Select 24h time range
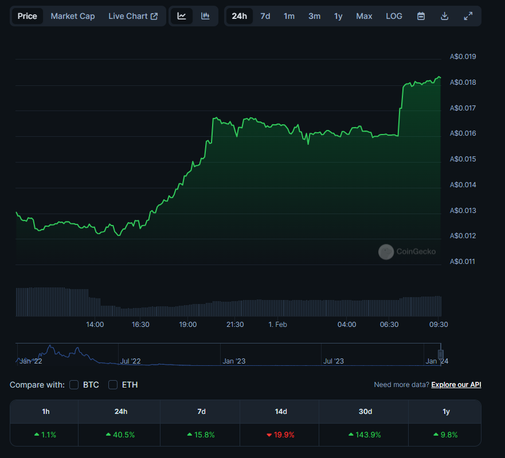Image resolution: width=505 pixels, height=458 pixels. tap(239, 16)
